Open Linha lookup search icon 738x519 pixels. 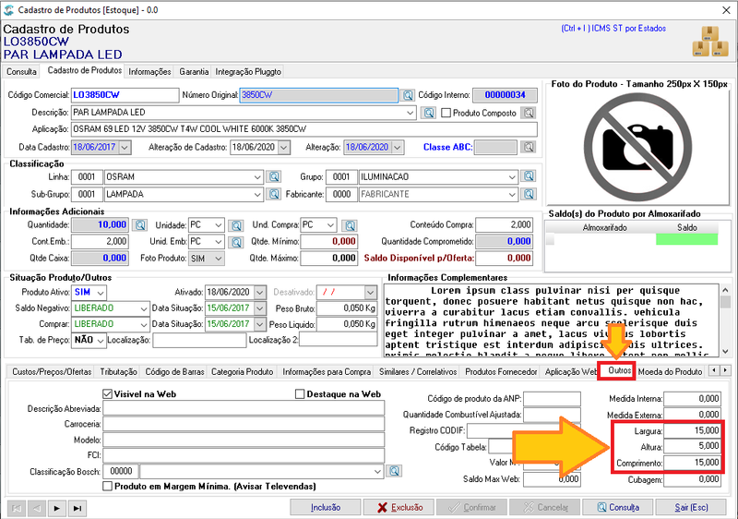[x=273, y=177]
